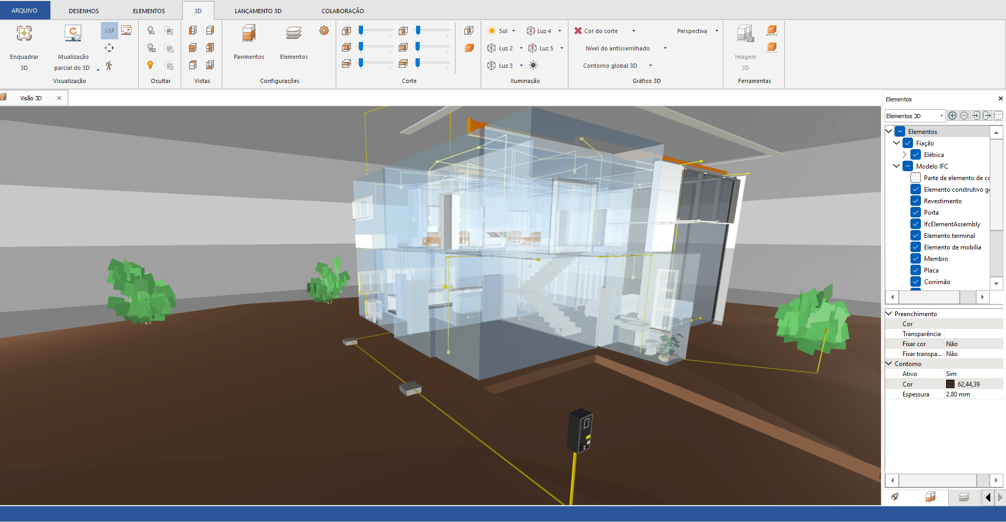
Task: Uncheck the Corrimão checkbox
Action: point(916,281)
